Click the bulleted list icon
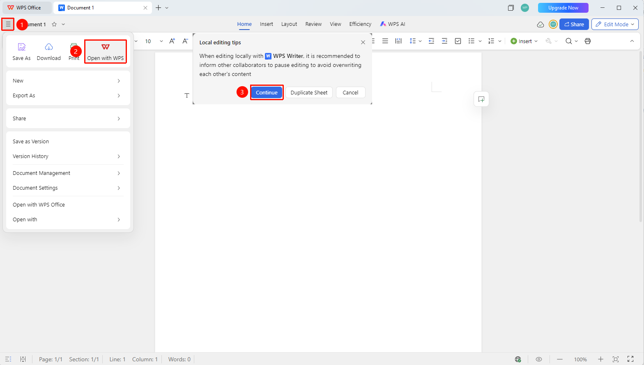 click(x=471, y=41)
